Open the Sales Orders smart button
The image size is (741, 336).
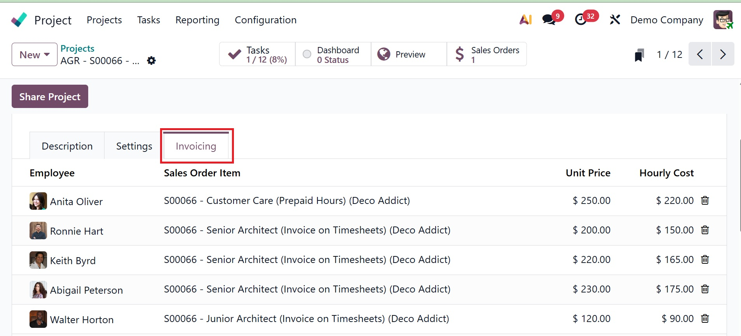coord(486,54)
